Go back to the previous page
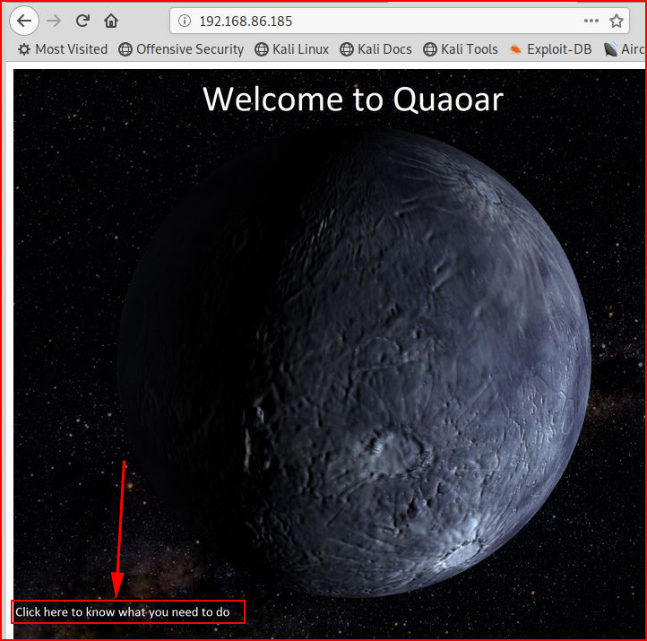The width and height of the screenshot is (647, 641). click(24, 21)
